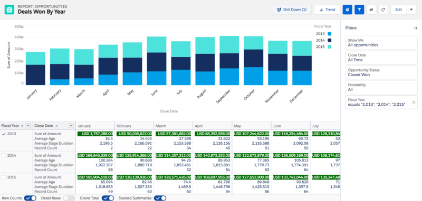Click the medium blue bottom segment of the October bar
Screen dimensions: 422x201
pos(254,76)
